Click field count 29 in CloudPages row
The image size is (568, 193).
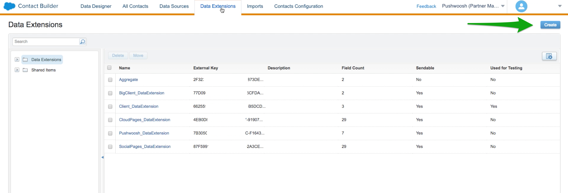point(344,120)
